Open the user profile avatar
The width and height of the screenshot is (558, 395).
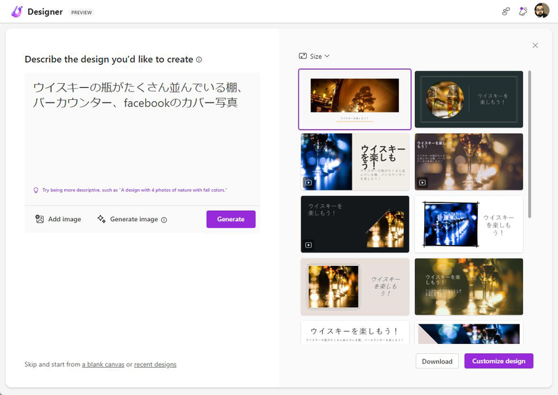pyautogui.click(x=542, y=10)
